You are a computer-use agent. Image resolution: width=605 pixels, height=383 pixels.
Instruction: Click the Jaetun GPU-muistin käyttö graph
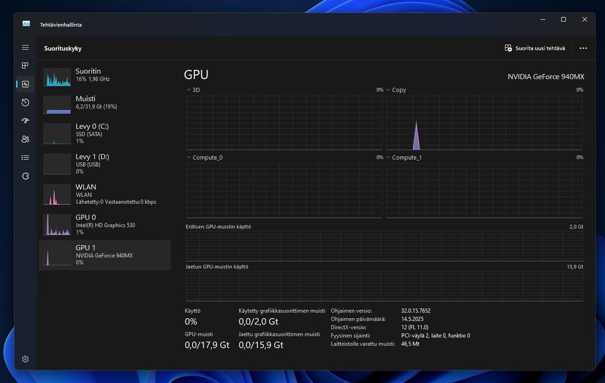tap(384, 286)
